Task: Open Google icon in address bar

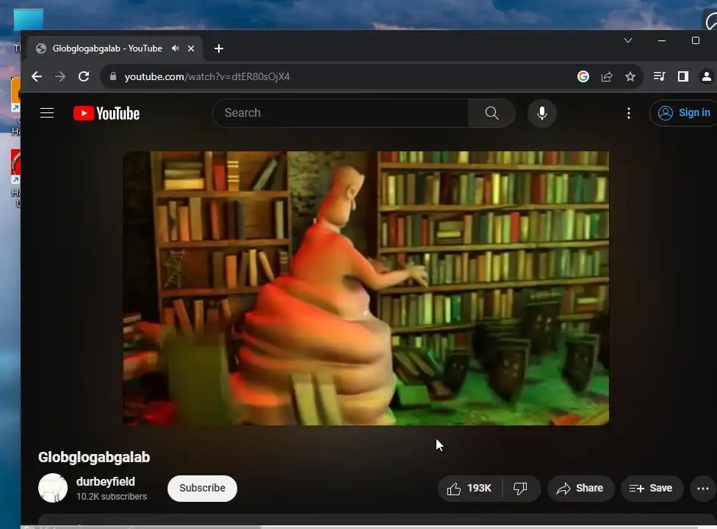Action: (583, 76)
